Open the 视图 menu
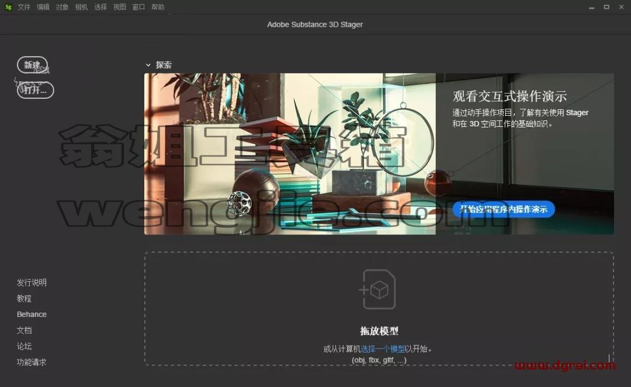631x387 pixels. (x=120, y=7)
